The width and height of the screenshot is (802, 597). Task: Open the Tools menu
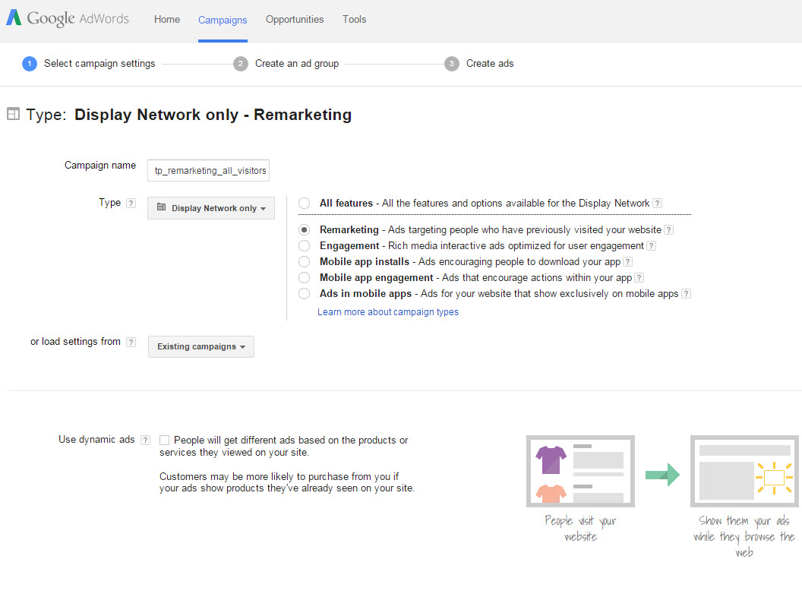354,19
